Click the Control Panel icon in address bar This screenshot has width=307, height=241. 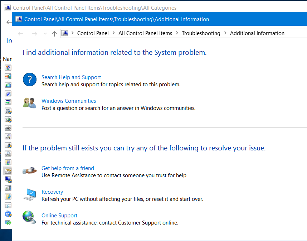coord(65,33)
